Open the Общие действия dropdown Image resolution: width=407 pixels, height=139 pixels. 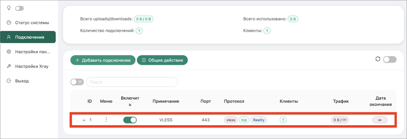(x=162, y=60)
